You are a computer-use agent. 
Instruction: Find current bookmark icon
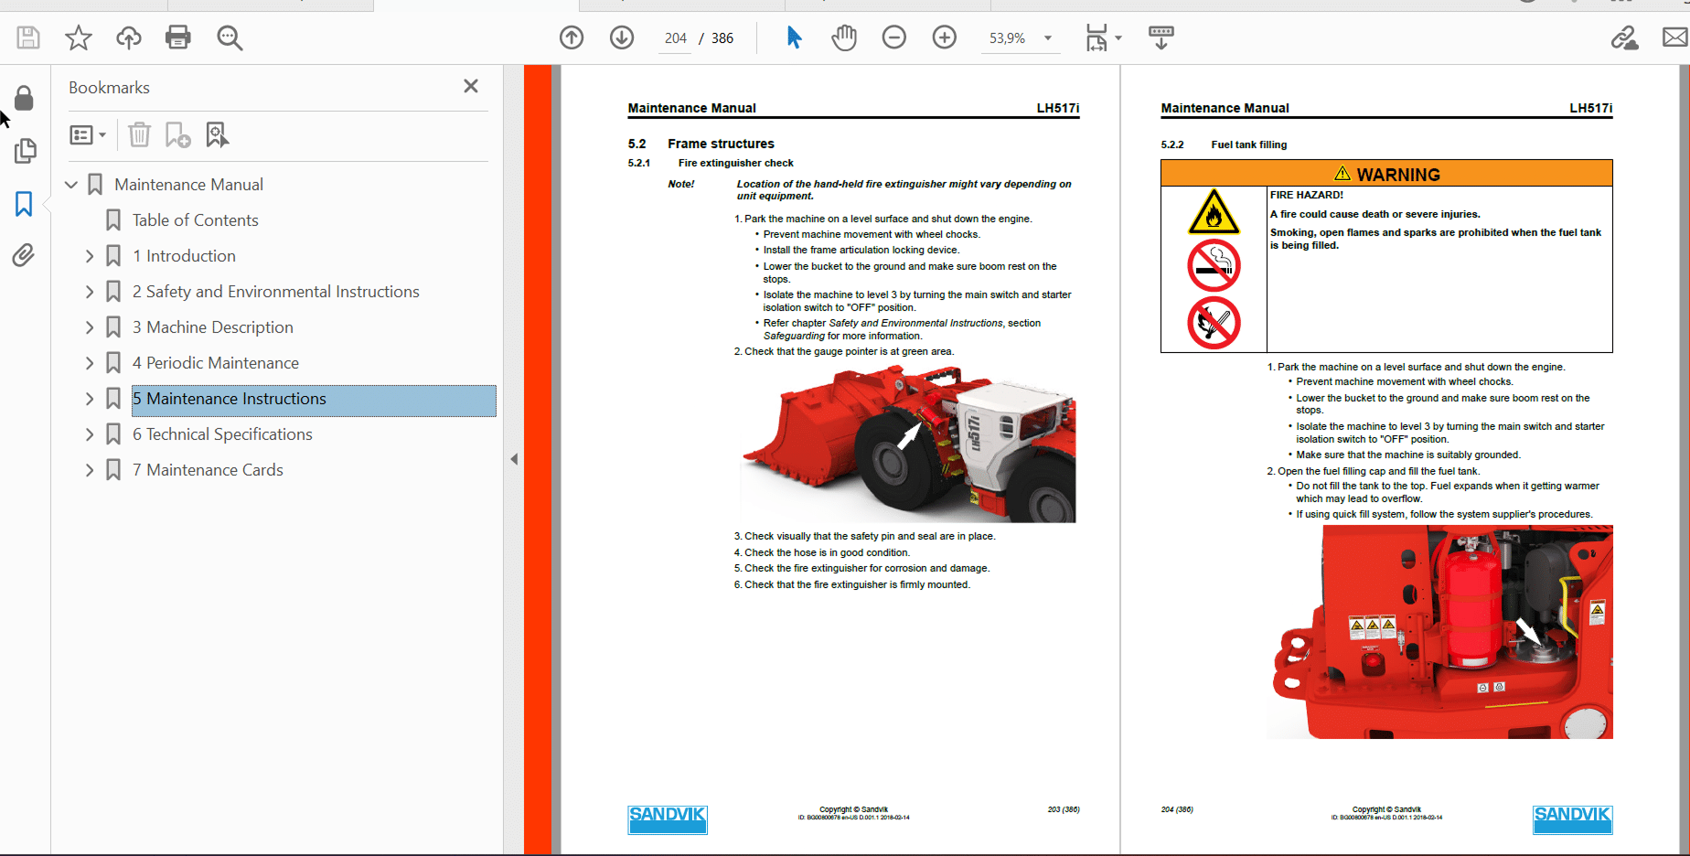(x=217, y=135)
